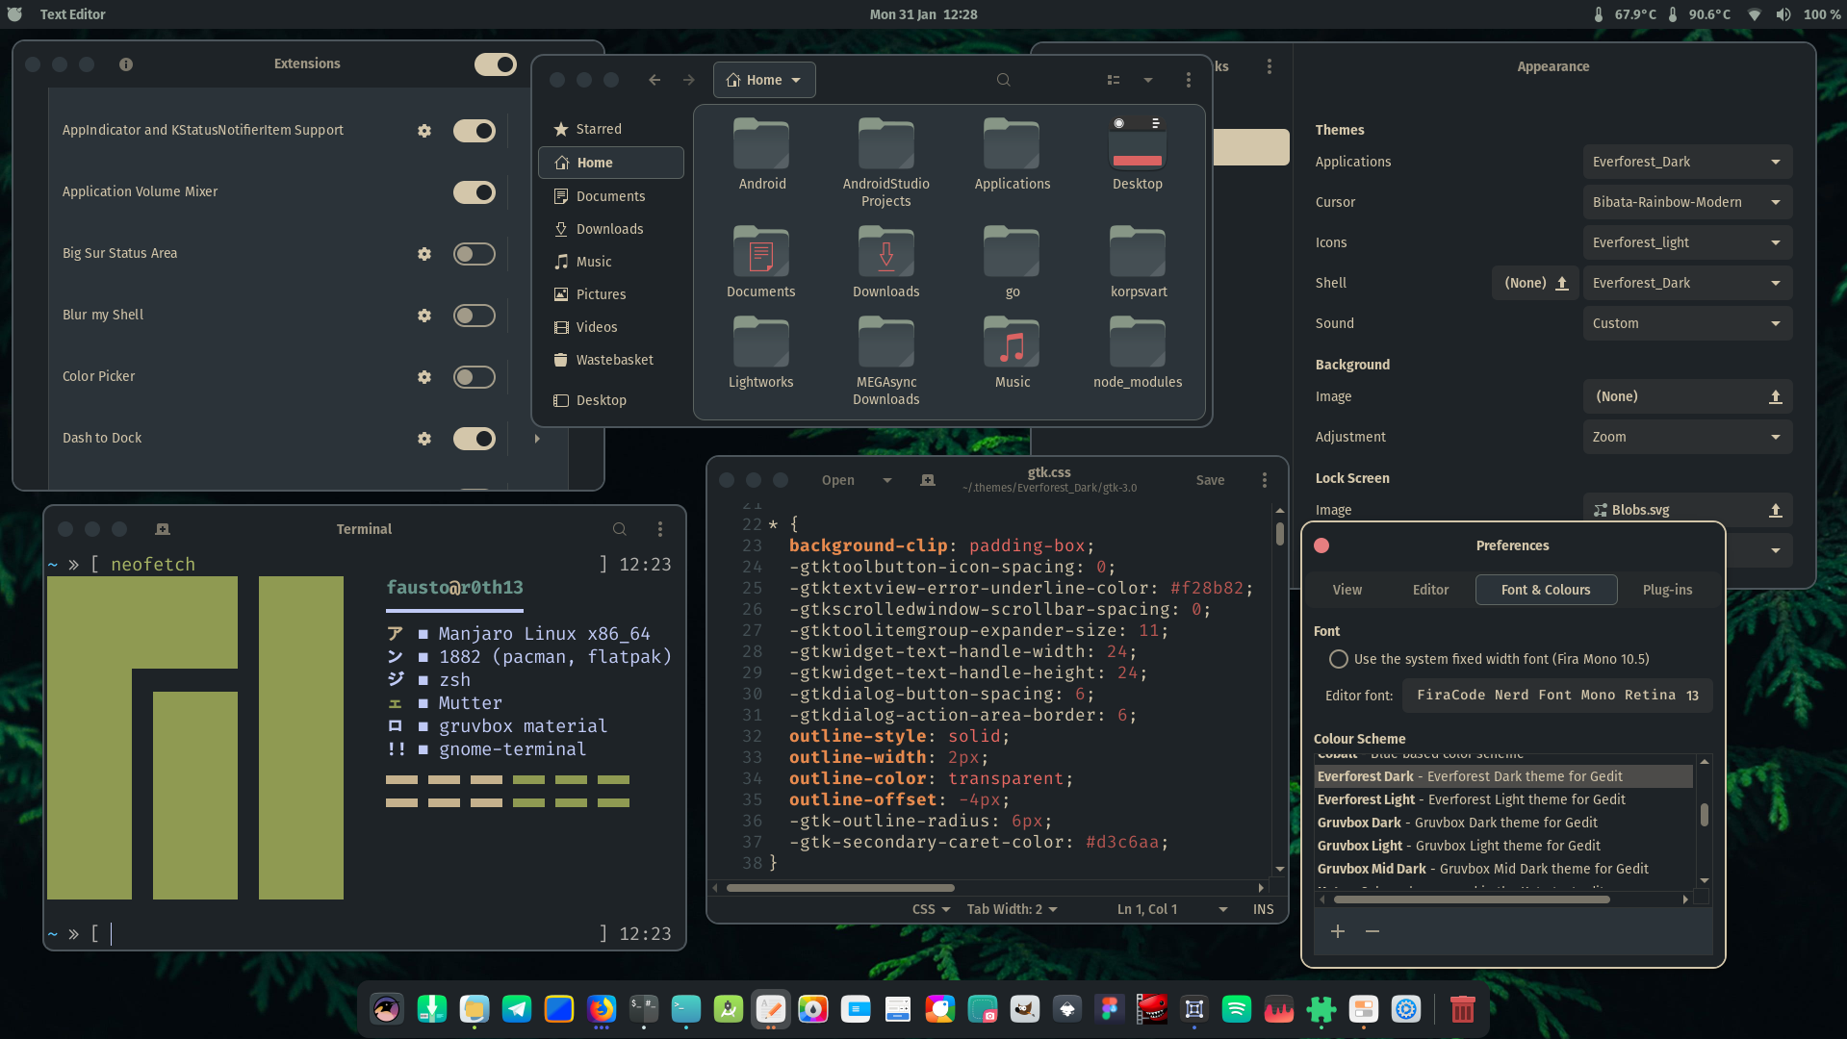Click gedit horizontal scrollbar
This screenshot has width=1847, height=1039.
tap(840, 888)
